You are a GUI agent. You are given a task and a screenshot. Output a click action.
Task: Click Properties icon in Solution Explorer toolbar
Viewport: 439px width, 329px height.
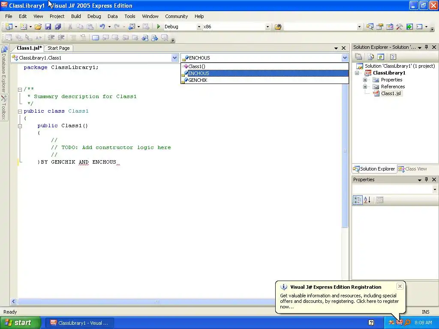tap(359, 57)
